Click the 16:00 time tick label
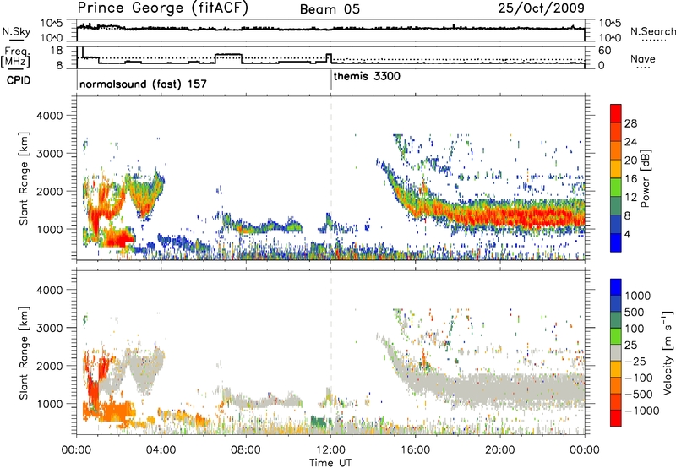Screen dimensions: 676x468 coord(415,450)
